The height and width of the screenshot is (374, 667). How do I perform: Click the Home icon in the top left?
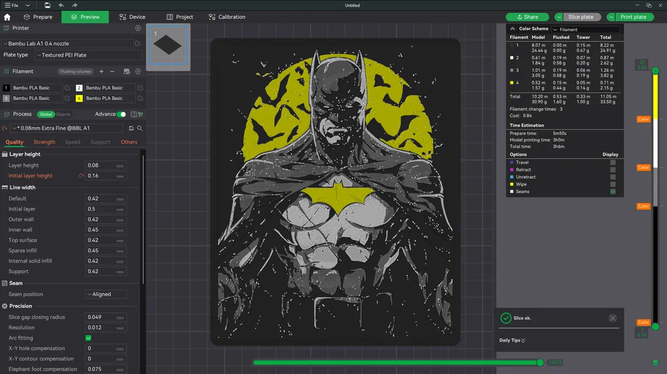pyautogui.click(x=7, y=17)
